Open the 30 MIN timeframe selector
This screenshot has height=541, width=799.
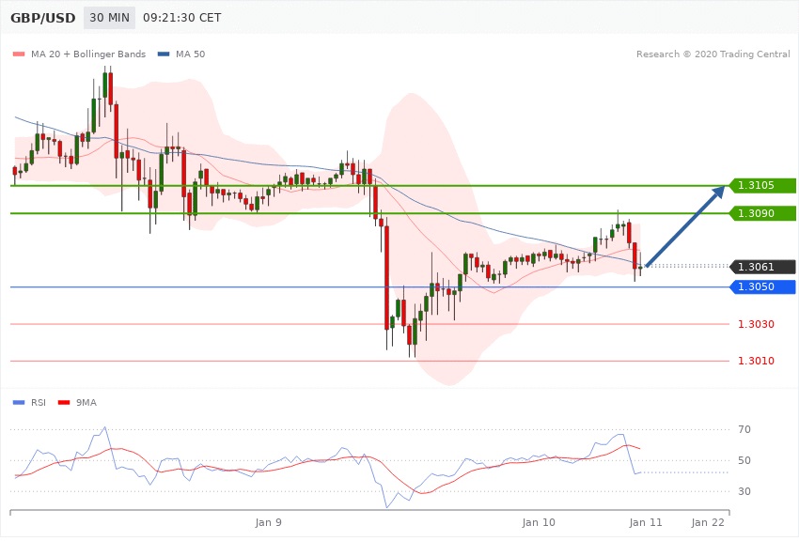[x=109, y=18]
